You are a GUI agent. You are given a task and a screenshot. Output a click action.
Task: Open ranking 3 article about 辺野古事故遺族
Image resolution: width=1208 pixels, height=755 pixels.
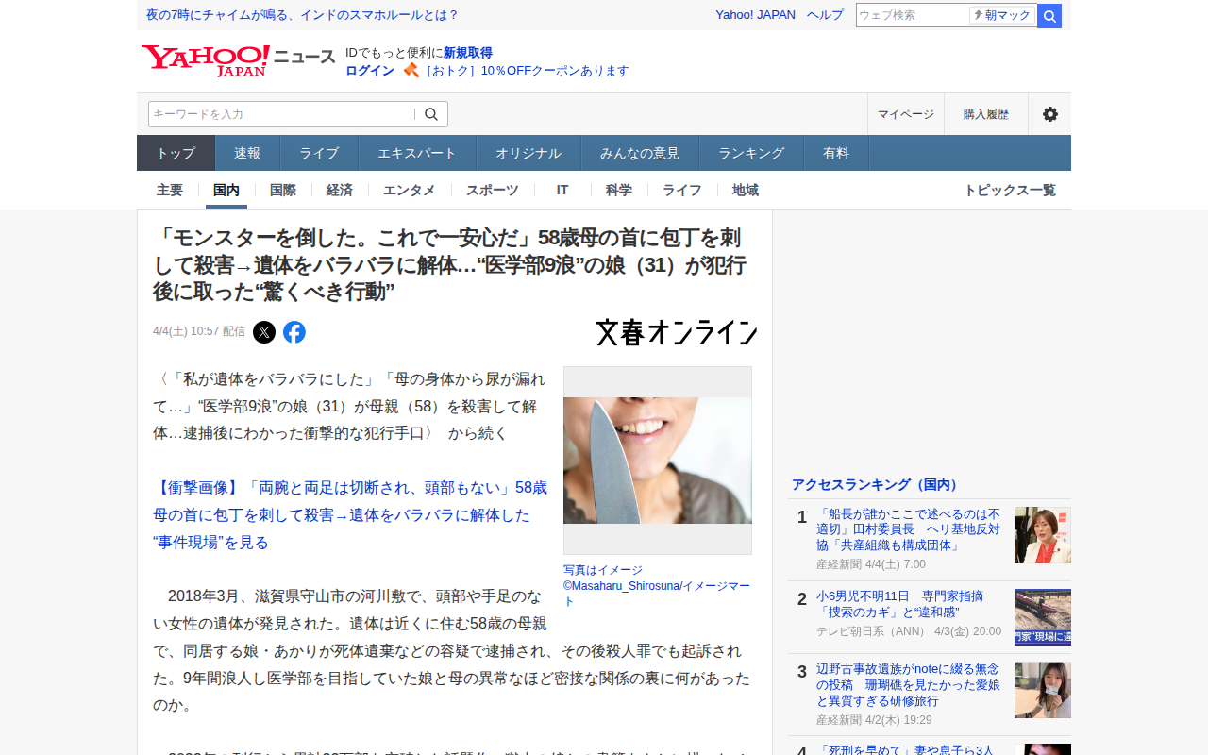908,686
